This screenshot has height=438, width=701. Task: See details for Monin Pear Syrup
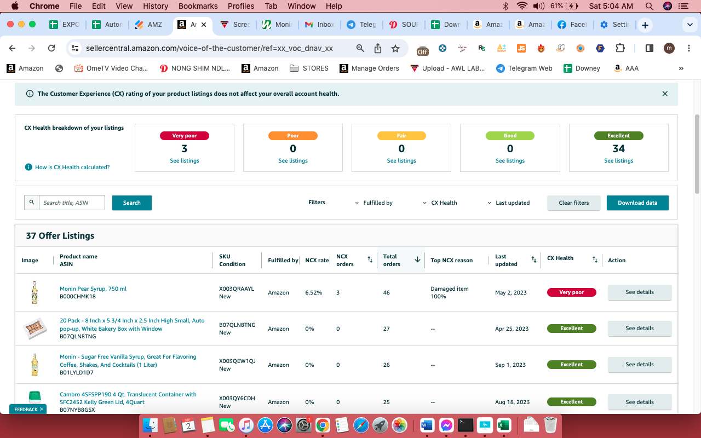pos(640,292)
